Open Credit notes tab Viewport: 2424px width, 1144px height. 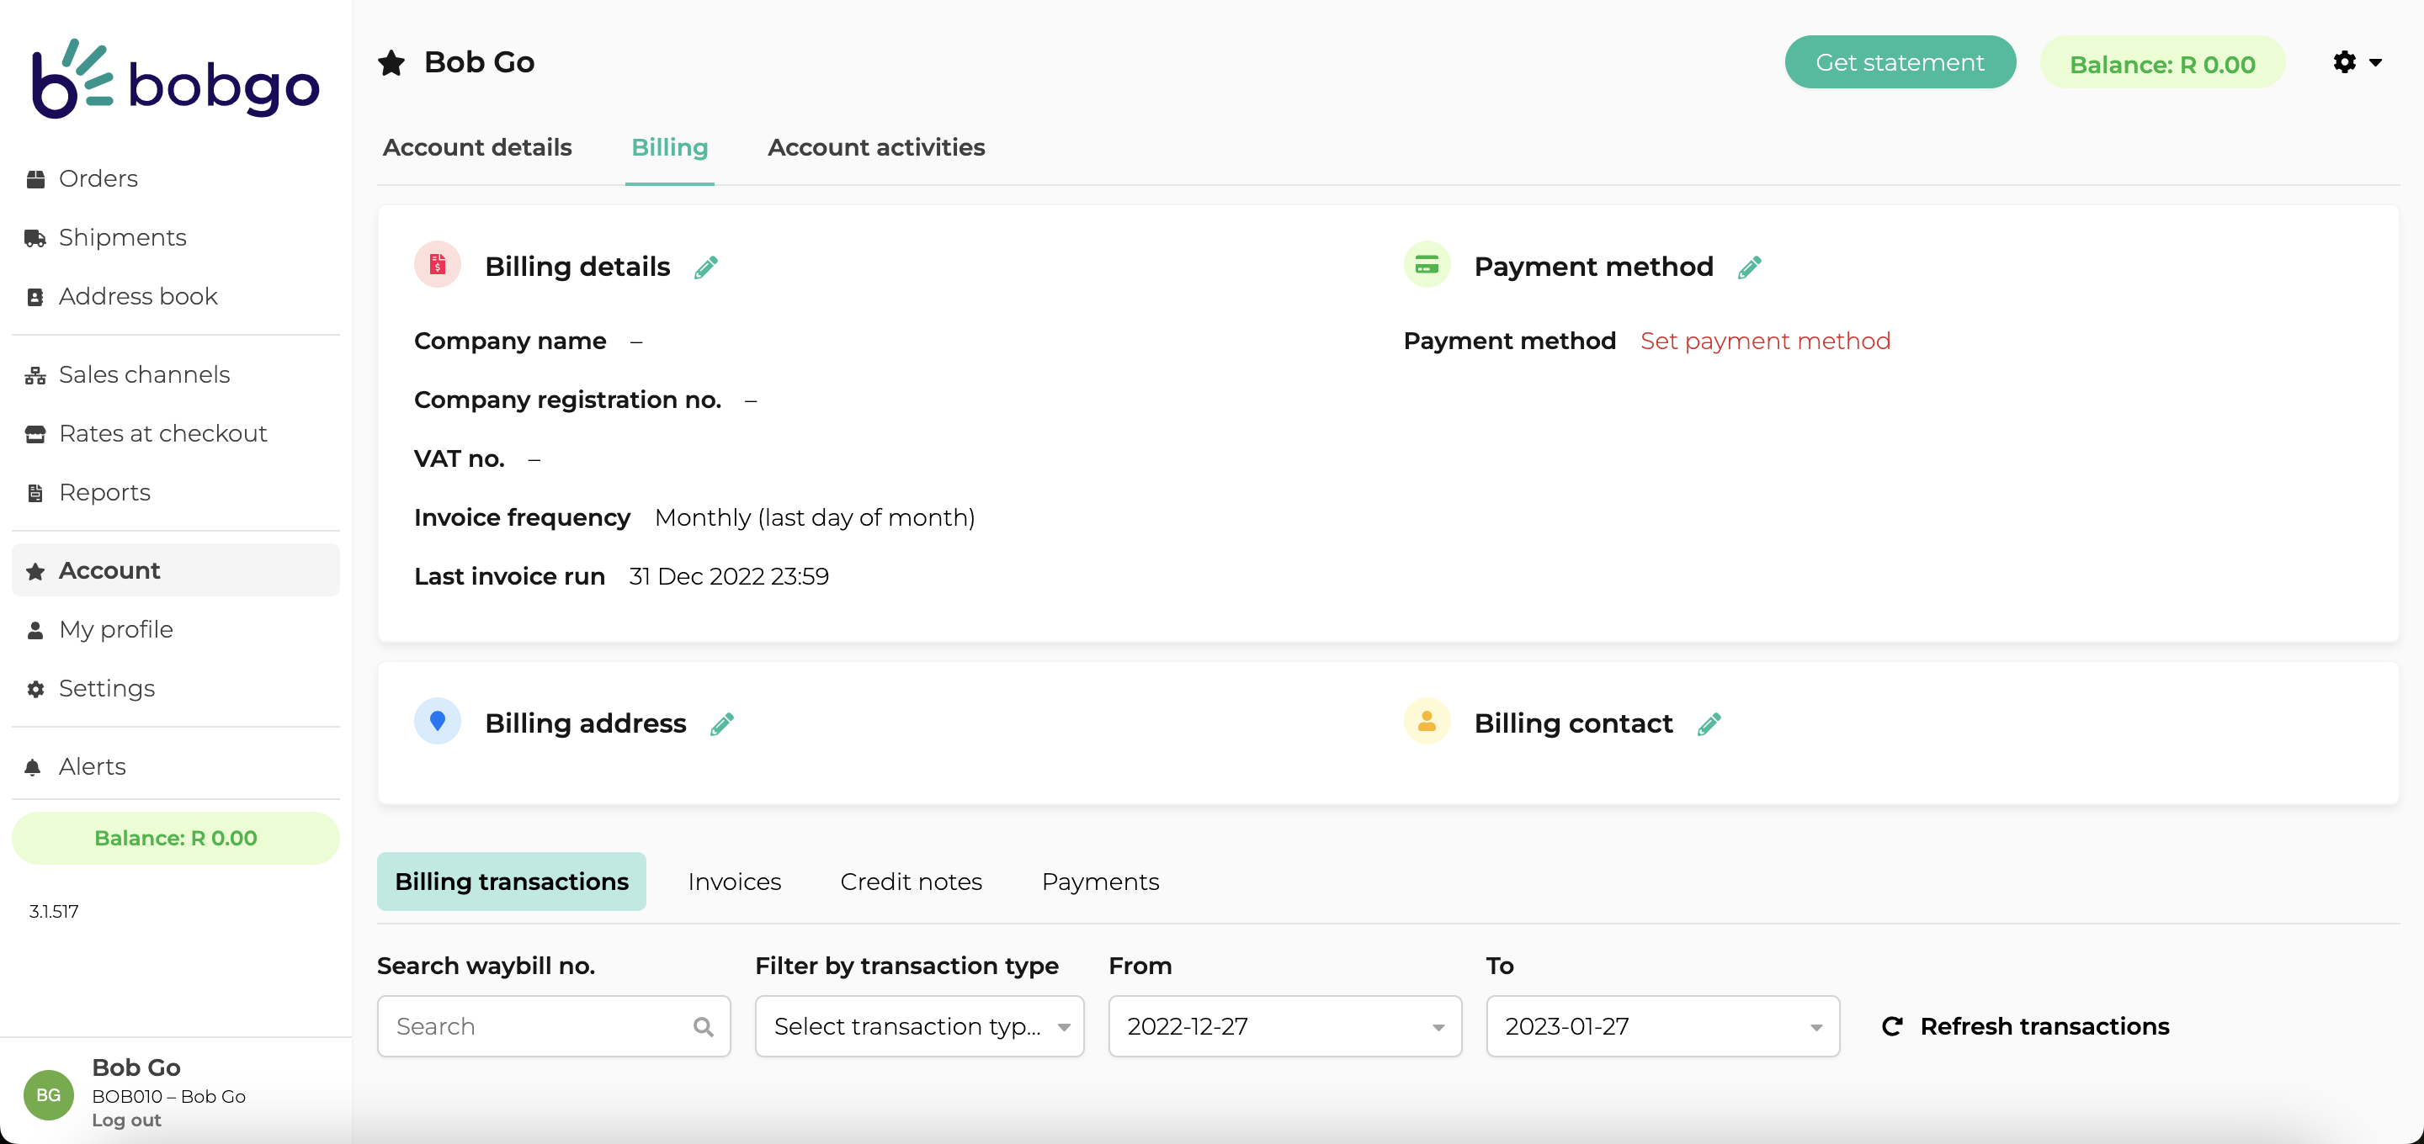click(911, 882)
